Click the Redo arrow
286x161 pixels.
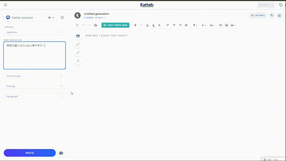point(89,25)
